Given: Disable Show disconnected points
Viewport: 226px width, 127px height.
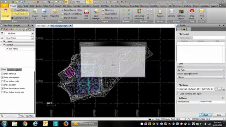Looking at the screenshot, I should (2, 89).
